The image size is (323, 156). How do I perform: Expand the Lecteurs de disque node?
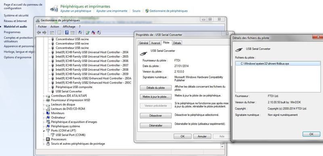44,105
